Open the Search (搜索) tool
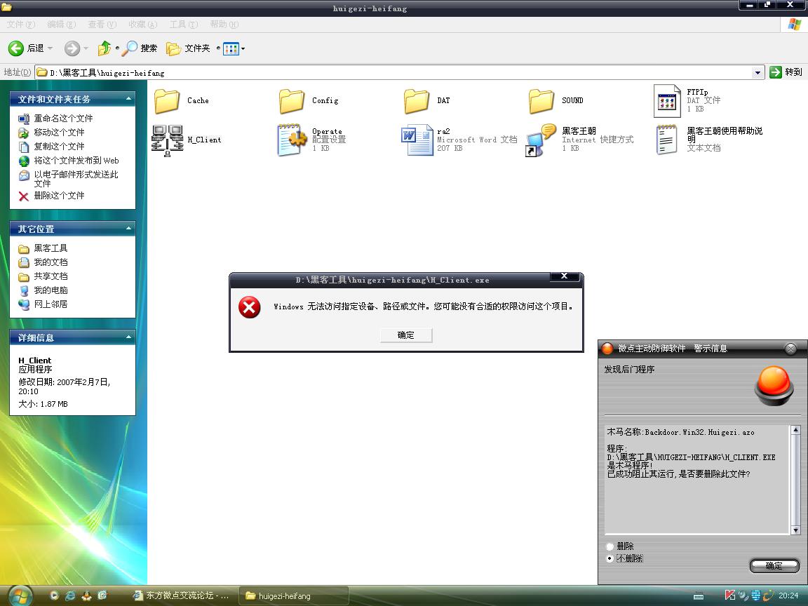Screen dimensions: 808x606 coord(139,48)
